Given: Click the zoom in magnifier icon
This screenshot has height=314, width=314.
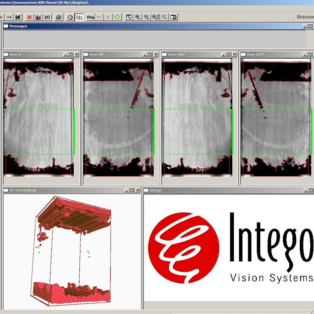Looking at the screenshot, I should click(138, 17).
